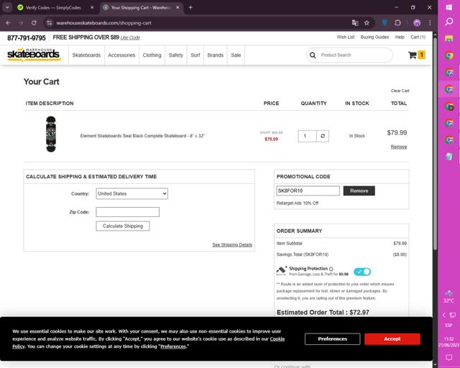
Task: Open Shipping Protection info circle icon
Action: pyautogui.click(x=331, y=269)
